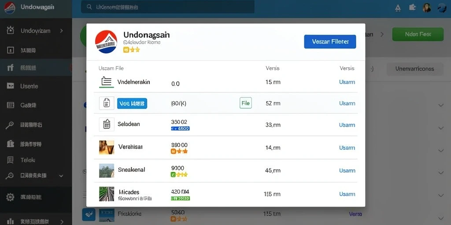Expand the background row next to 14 m
451x225 pixels.
(x=440, y=151)
